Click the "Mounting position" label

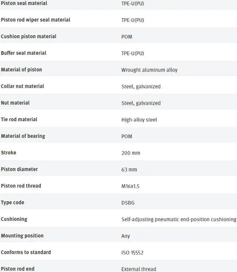tap(22, 236)
